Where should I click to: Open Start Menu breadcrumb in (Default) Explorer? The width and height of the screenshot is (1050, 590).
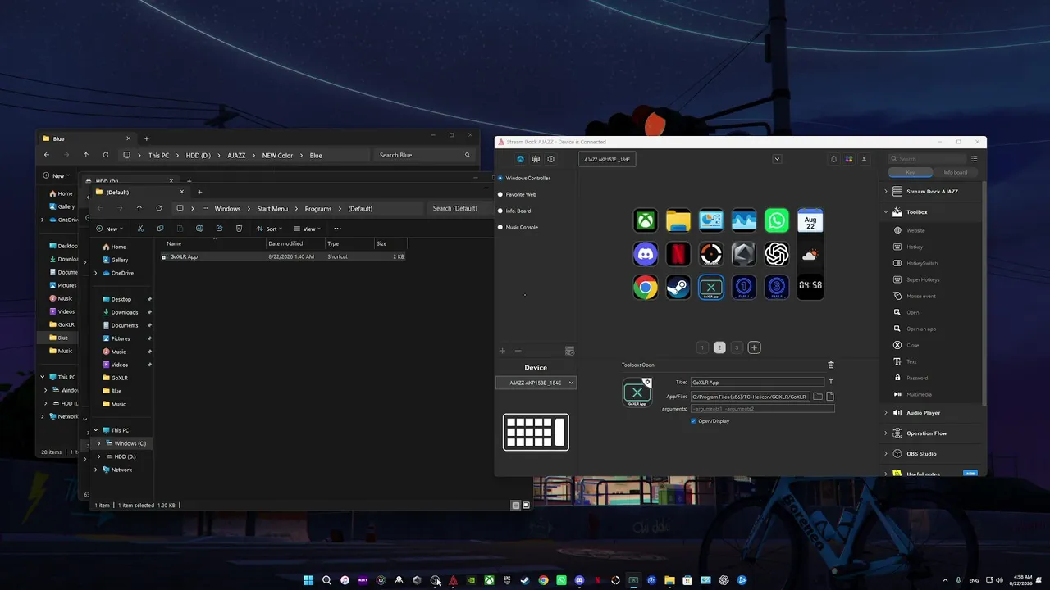(x=272, y=209)
